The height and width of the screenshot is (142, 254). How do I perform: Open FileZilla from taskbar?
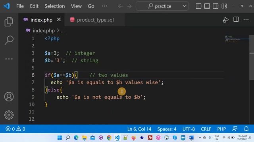click(x=150, y=138)
